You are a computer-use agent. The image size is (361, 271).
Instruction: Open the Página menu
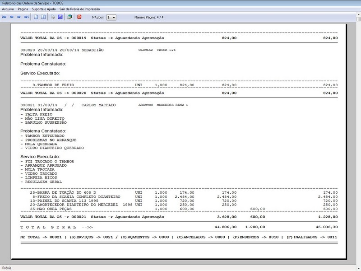(x=23, y=9)
